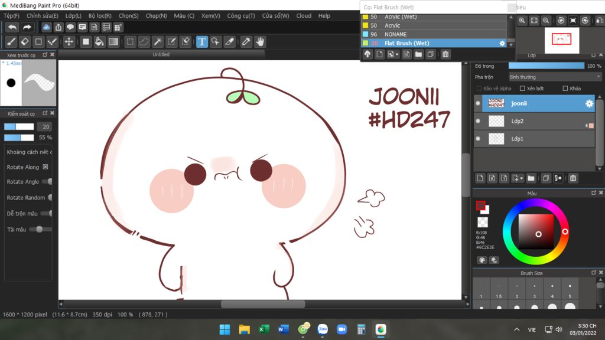Select the Gradient tool
605x340 pixels.
coord(113,42)
